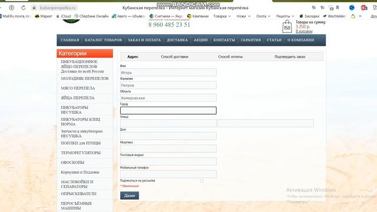This screenshot has height=212, width=377.
Task: Click the Квартира input field
Action: pyautogui.click(x=168, y=149)
